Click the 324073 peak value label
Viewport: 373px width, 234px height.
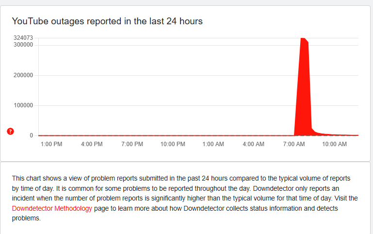(x=23, y=38)
